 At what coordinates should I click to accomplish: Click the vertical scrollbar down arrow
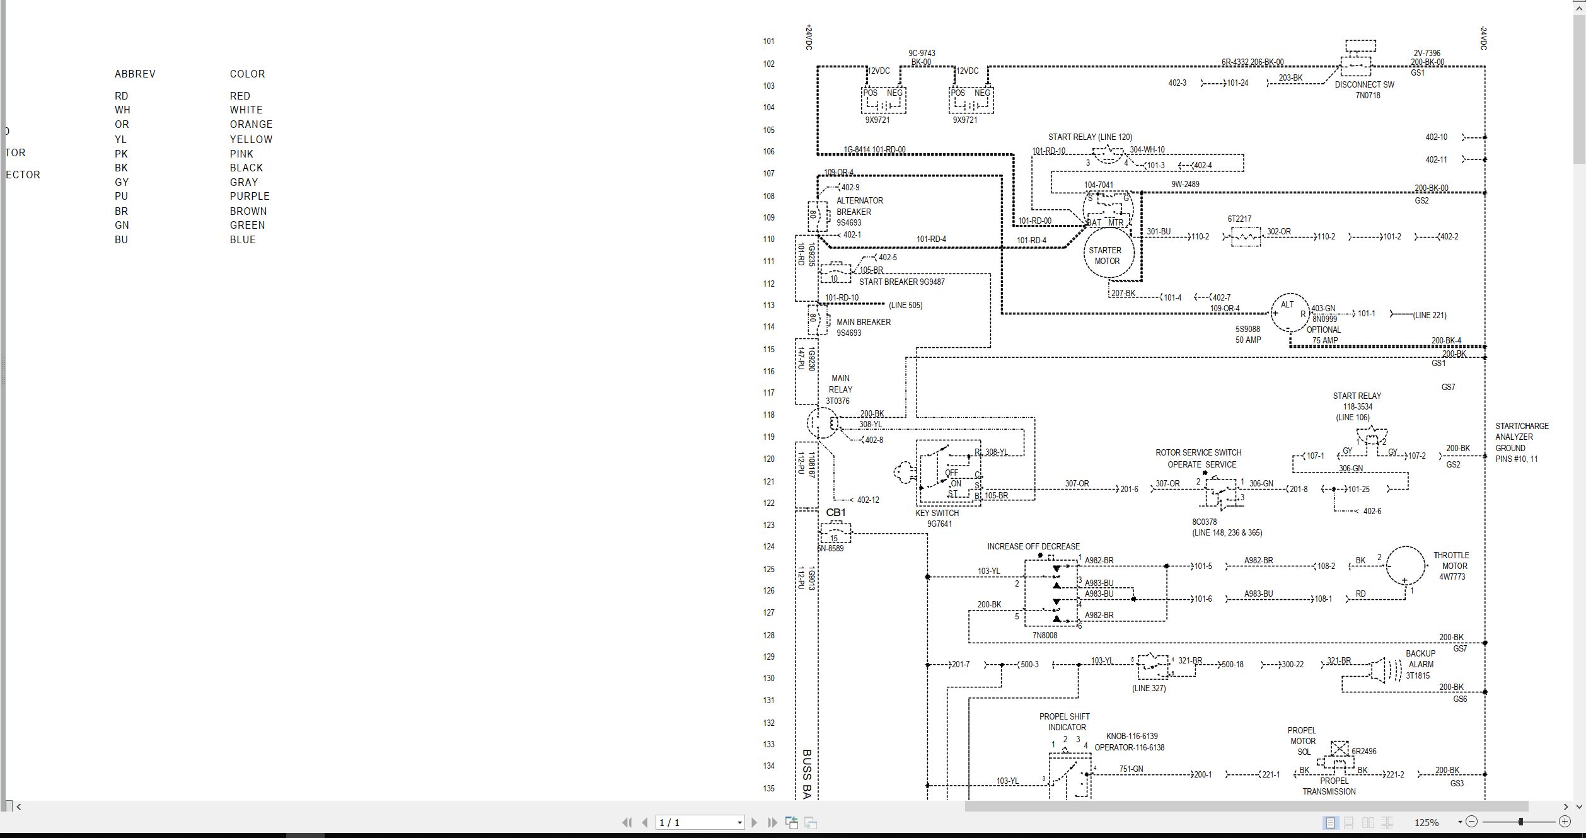[1579, 806]
